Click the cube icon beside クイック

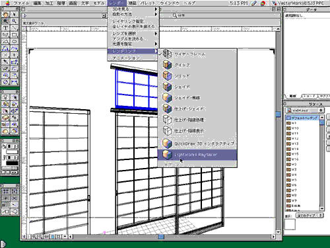pos(167,65)
